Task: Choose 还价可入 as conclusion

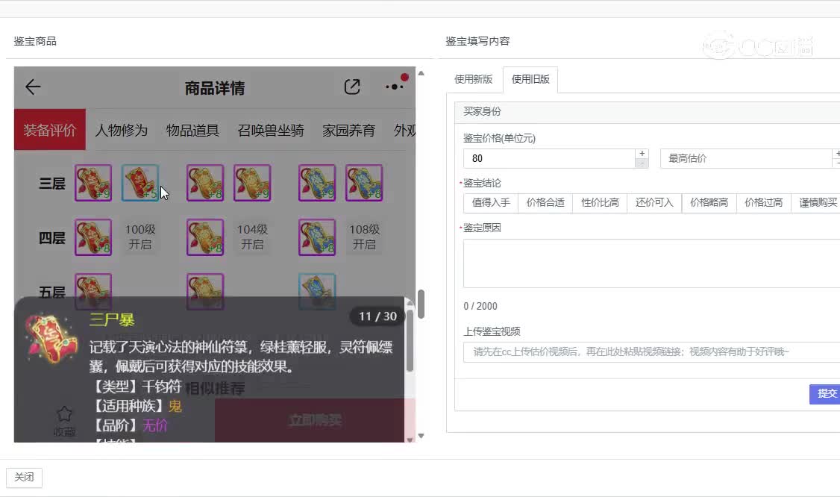Action: tap(654, 203)
